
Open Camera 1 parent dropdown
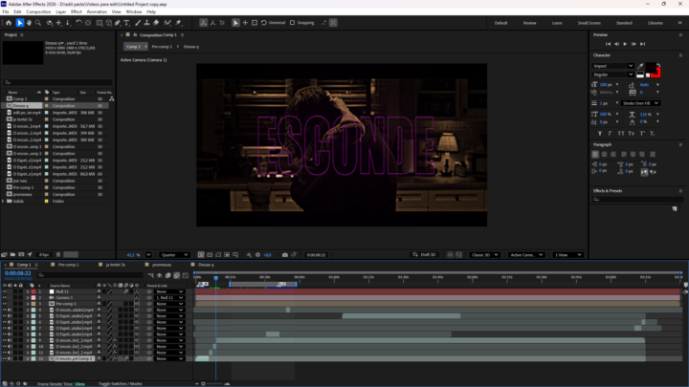pyautogui.click(x=168, y=298)
